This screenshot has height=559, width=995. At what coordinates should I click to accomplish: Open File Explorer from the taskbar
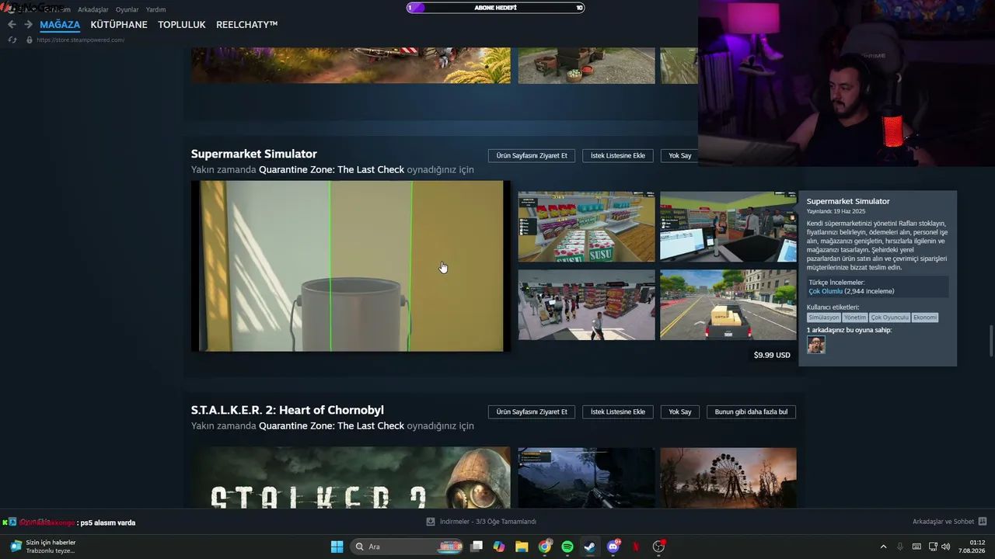click(x=522, y=547)
